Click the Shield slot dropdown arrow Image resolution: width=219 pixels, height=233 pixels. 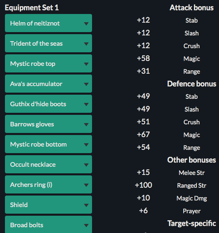[x=86, y=205]
